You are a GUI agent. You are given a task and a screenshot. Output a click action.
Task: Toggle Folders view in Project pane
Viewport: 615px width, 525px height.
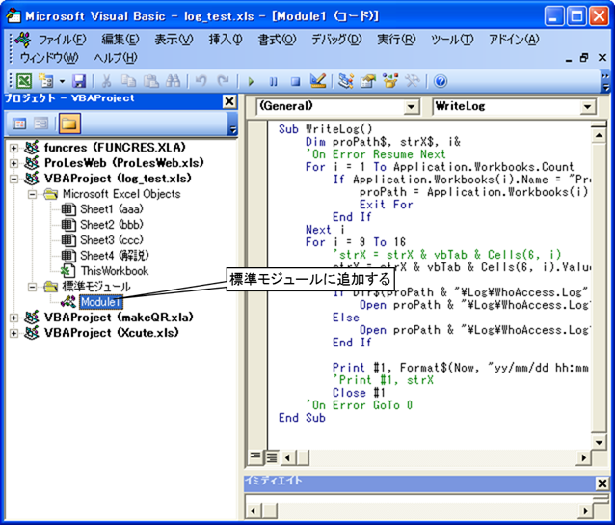click(69, 124)
